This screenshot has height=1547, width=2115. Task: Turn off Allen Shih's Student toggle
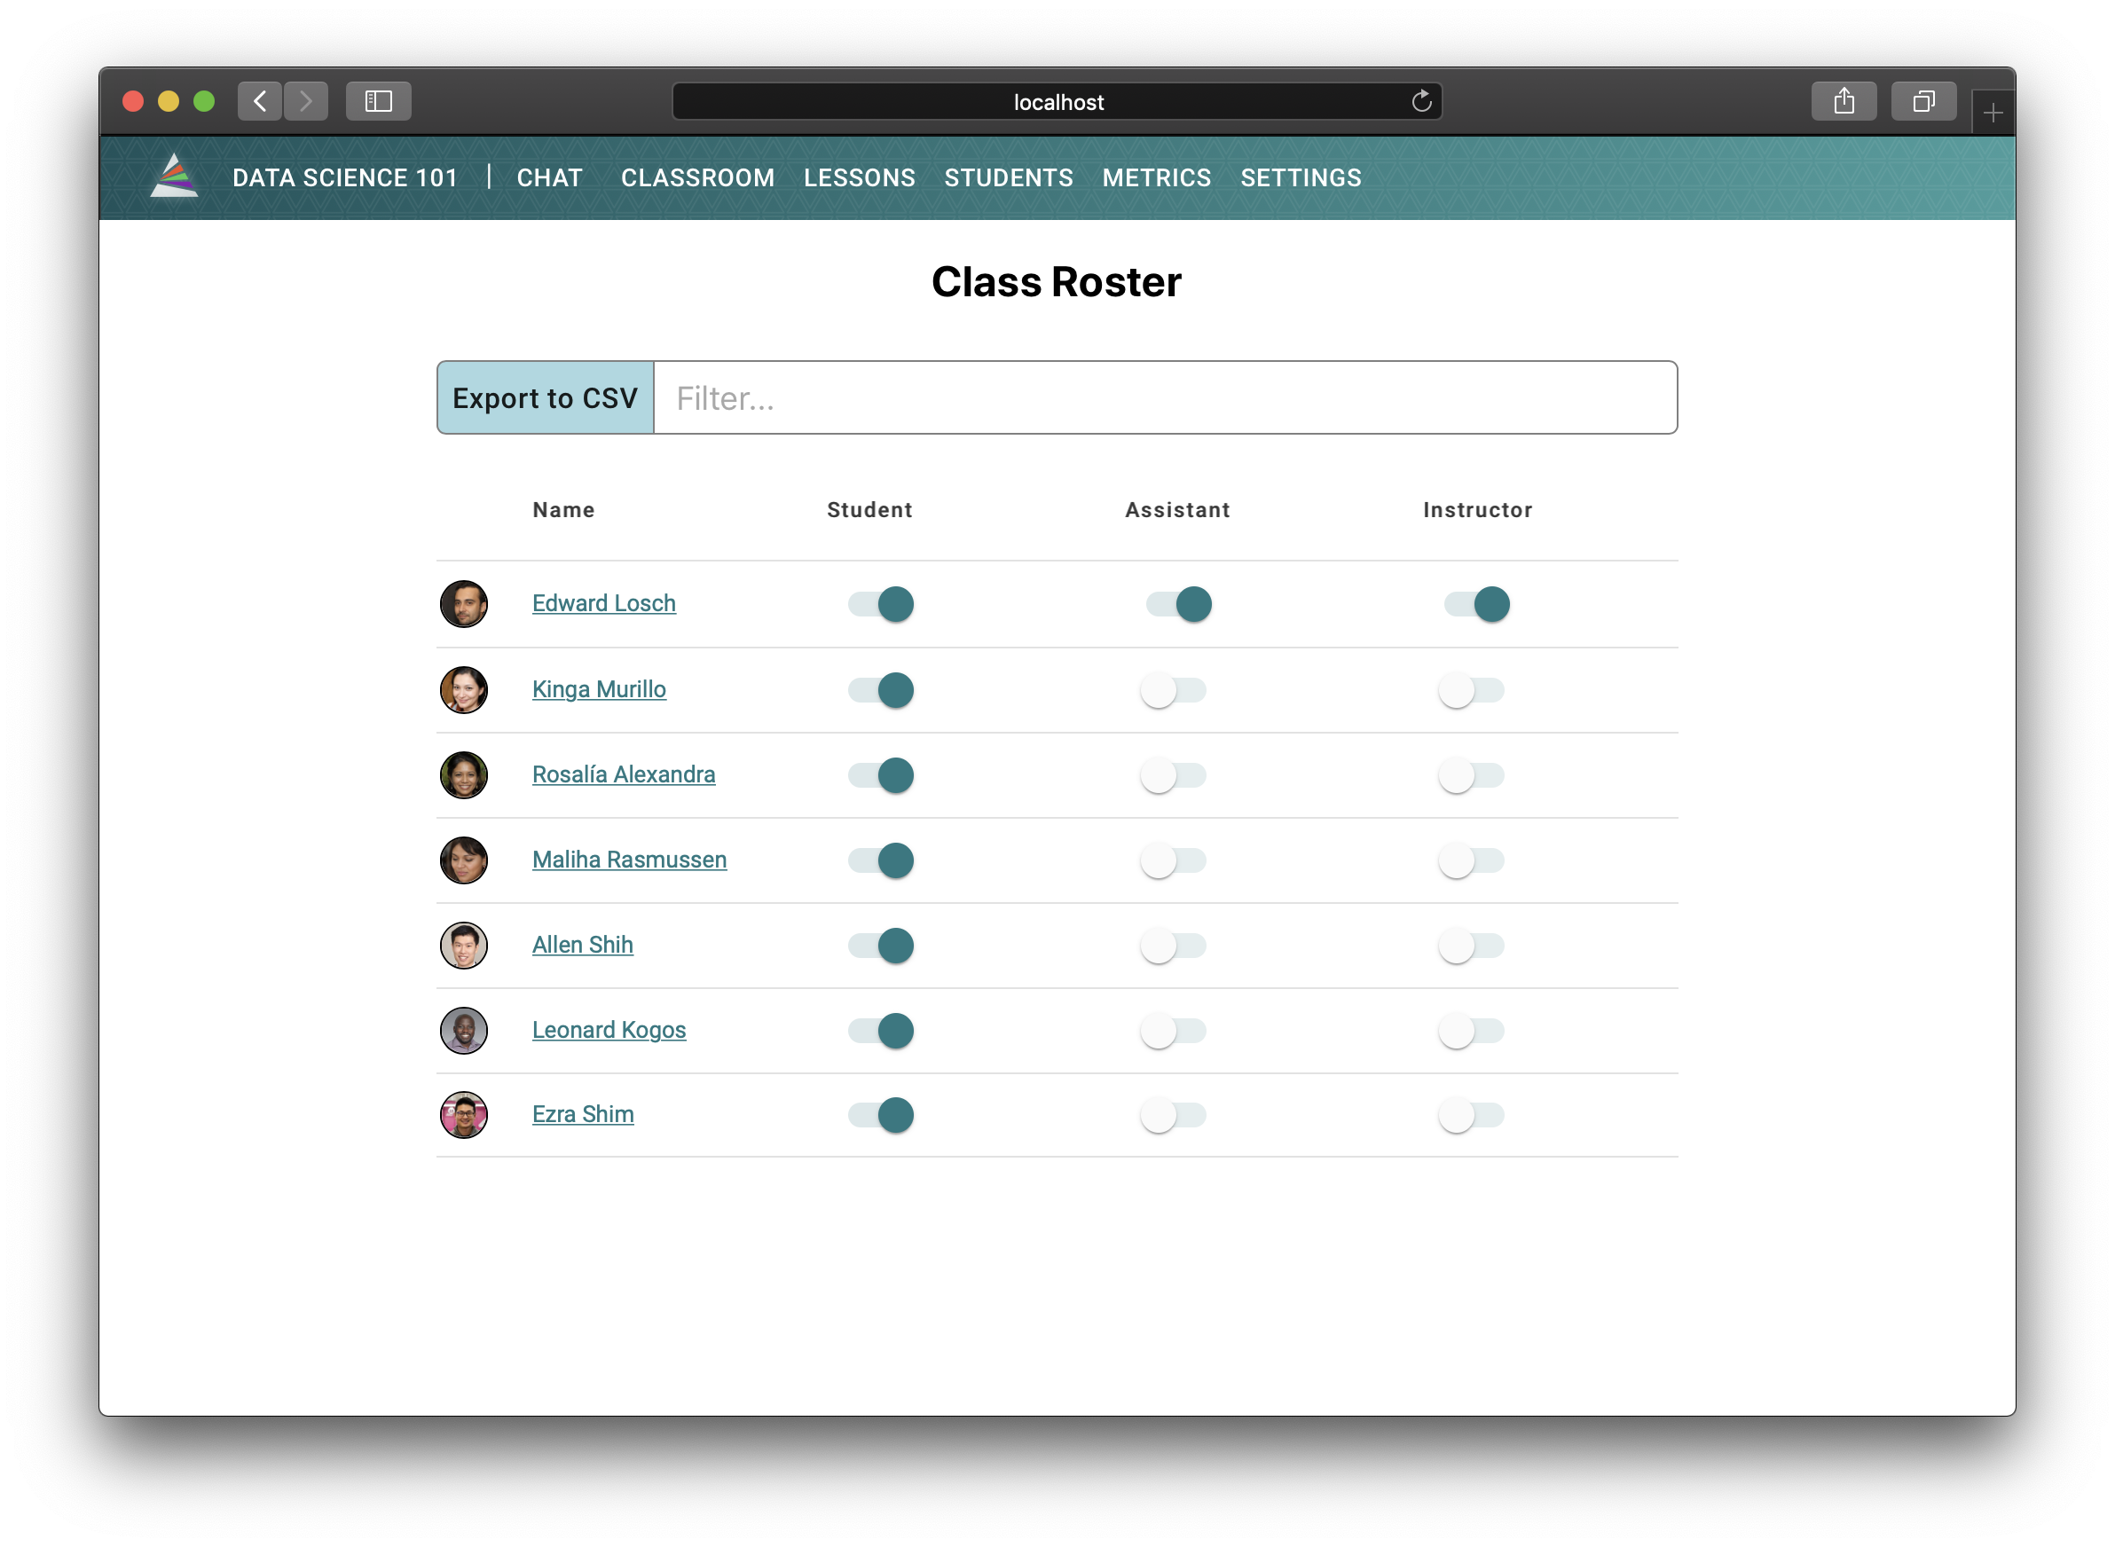[x=880, y=946]
